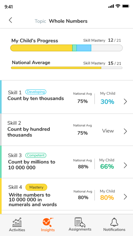
Task: Expand Skill 3 chevron arrow
Action: click(x=125, y=166)
